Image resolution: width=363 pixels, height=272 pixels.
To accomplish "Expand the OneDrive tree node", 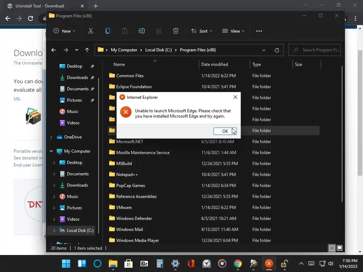I will click(x=51, y=137).
